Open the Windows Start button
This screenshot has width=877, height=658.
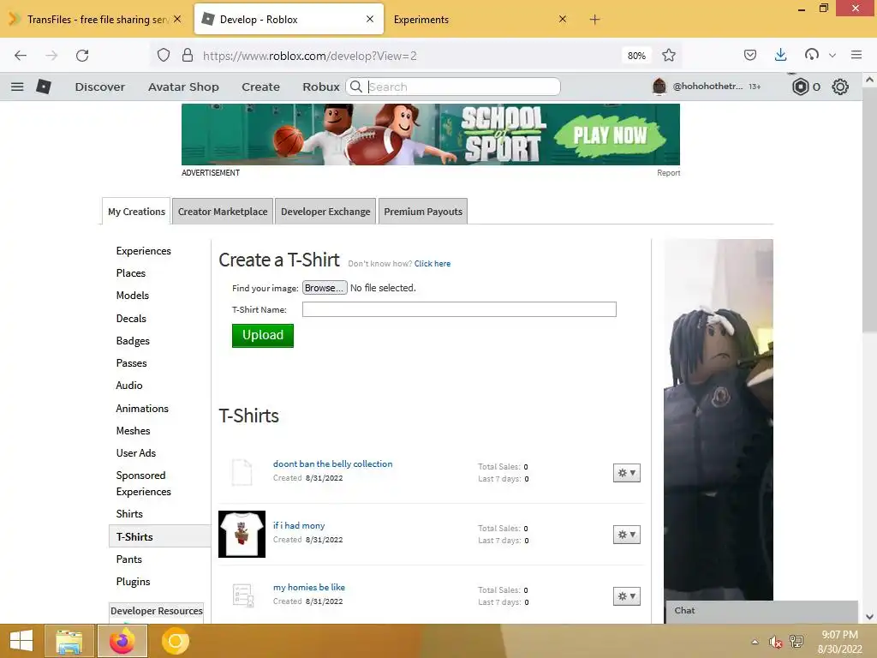21,641
